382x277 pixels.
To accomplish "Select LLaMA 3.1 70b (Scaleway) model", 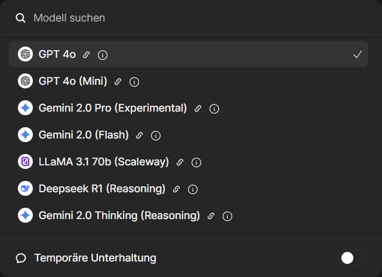I will coord(104,162).
